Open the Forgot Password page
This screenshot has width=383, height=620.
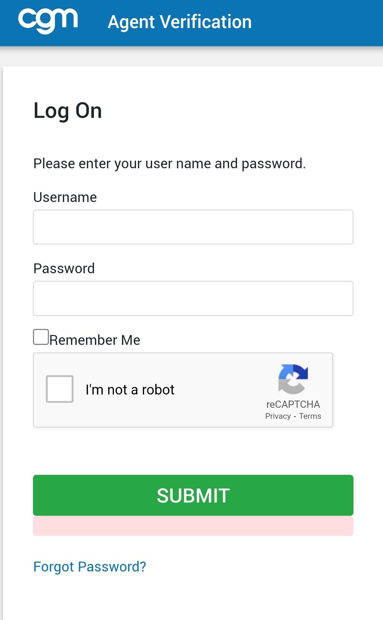click(x=89, y=567)
